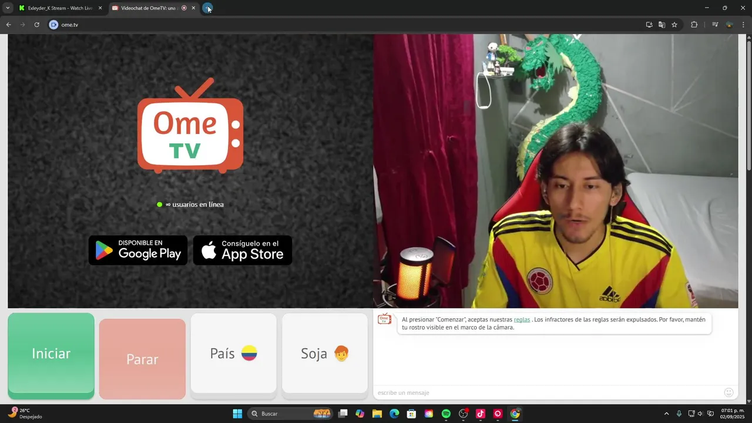Open the Windows Start menu
Image resolution: width=752 pixels, height=423 pixels.
pos(237,414)
